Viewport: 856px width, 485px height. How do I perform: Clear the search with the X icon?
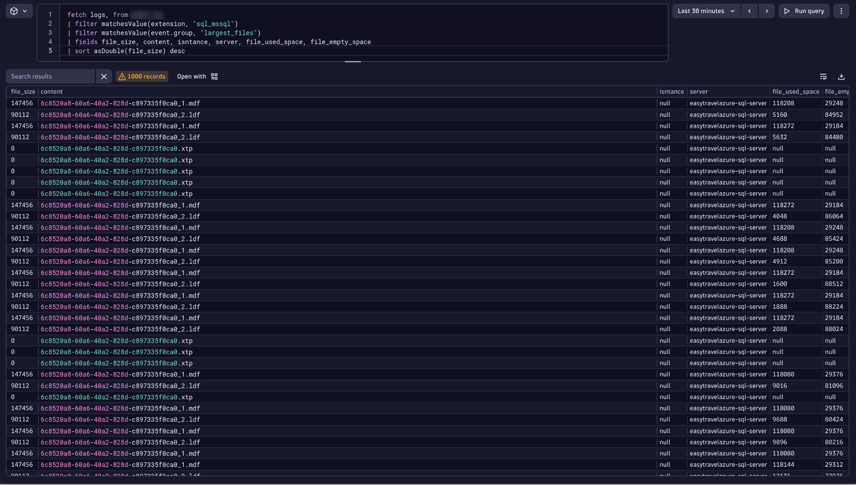coord(104,76)
